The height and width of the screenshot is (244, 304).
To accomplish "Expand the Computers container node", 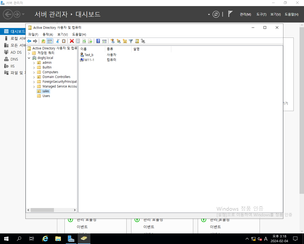I will tap(34, 72).
